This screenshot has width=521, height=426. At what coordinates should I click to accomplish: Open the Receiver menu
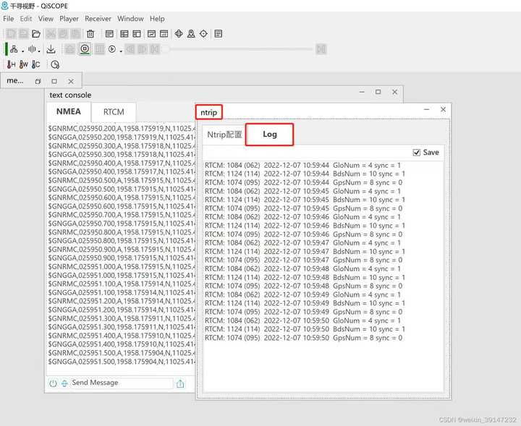[98, 19]
